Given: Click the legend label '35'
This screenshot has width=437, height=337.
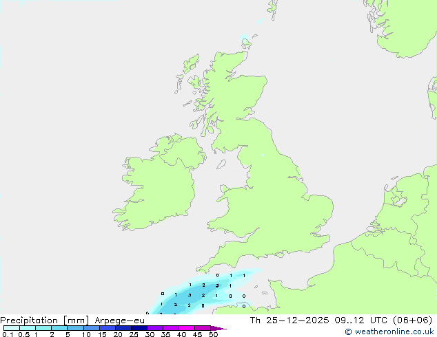Looking at the screenshot, I should point(165,334).
